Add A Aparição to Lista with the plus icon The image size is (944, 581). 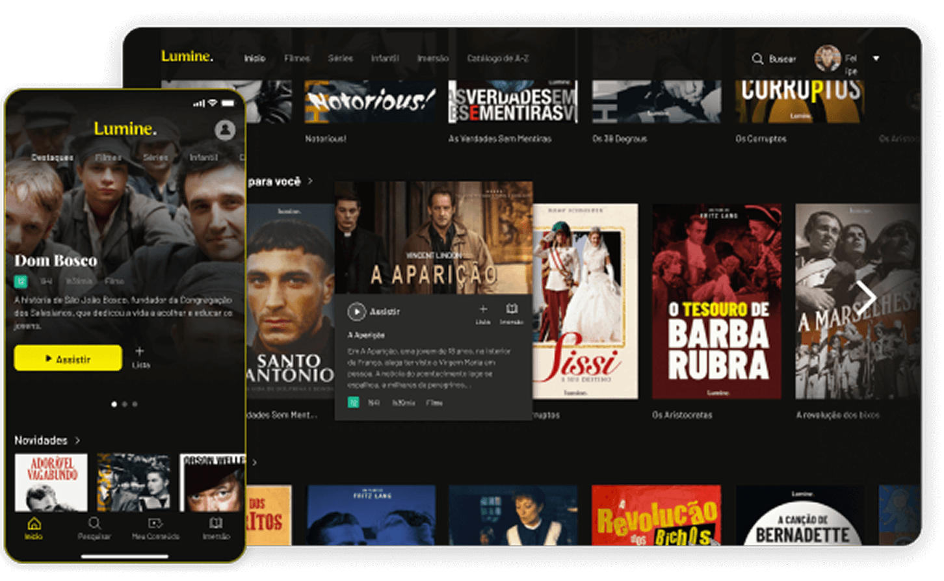coord(483,309)
